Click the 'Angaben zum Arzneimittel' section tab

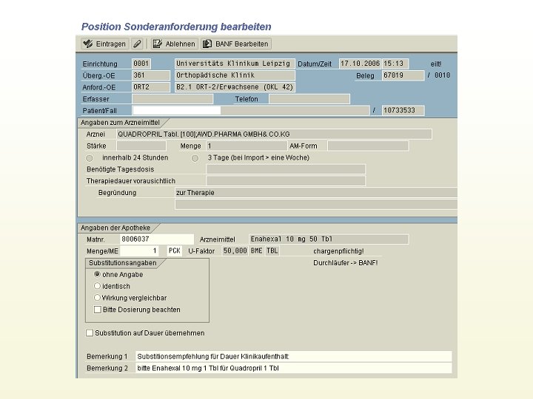click(x=120, y=123)
